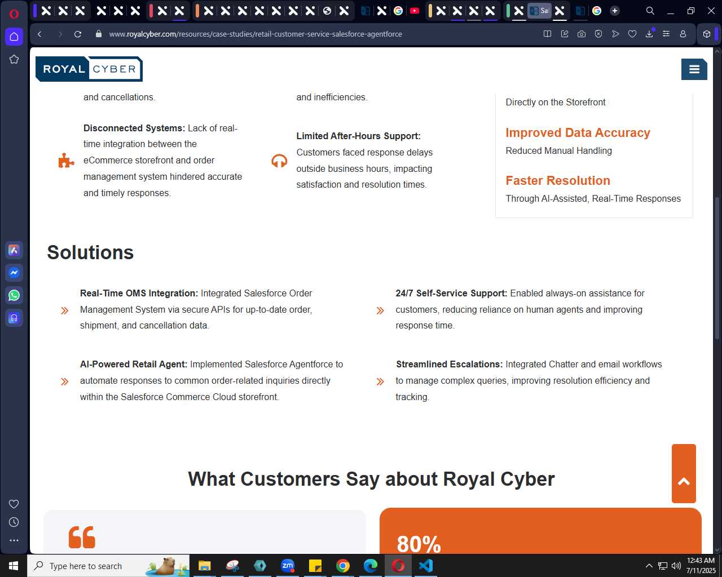Click 'Real-Time OMS Integration:' text
722x577 pixels.
click(139, 294)
